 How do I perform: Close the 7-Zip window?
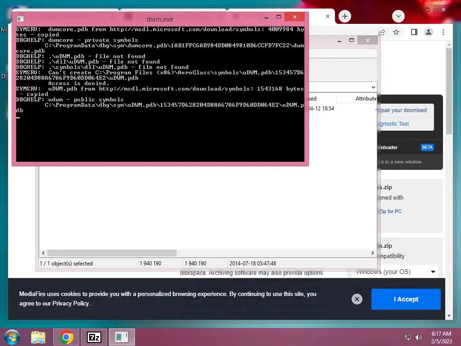point(367,40)
